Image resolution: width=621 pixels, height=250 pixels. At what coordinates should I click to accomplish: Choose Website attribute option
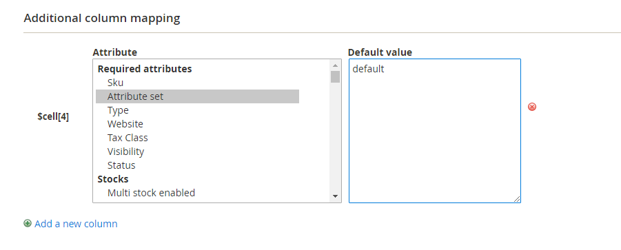(x=197, y=124)
